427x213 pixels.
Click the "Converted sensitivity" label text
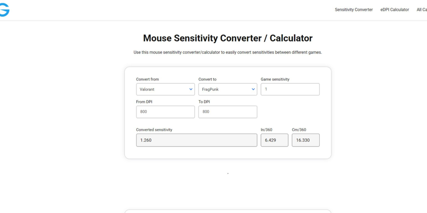(154, 130)
